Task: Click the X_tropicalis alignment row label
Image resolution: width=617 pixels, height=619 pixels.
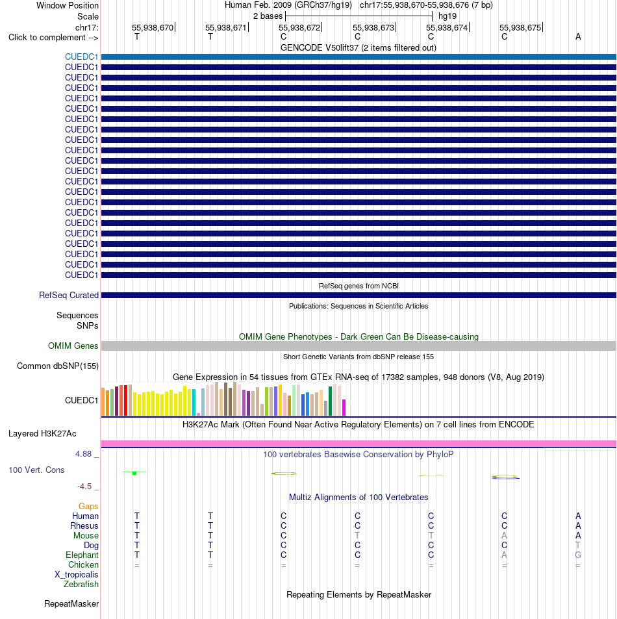Action: (x=76, y=575)
